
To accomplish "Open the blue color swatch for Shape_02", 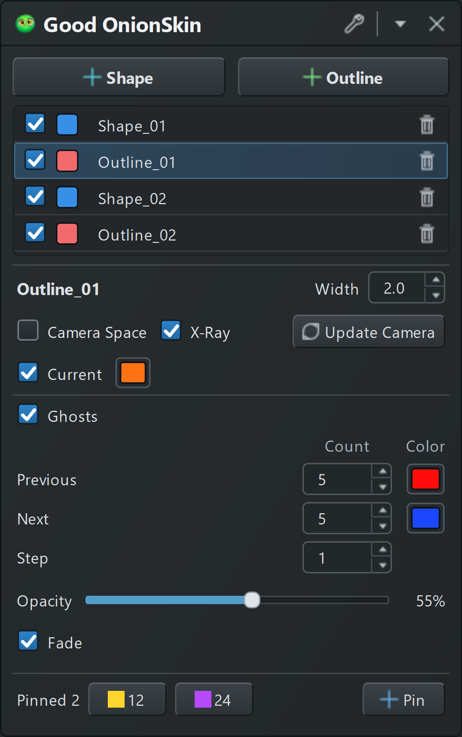I will [x=67, y=197].
